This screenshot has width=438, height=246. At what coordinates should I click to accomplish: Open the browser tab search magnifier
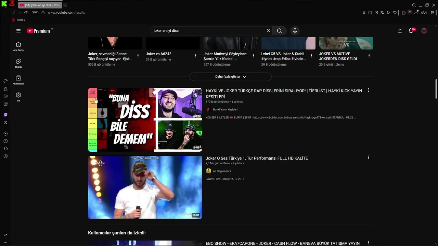(x=414, y=5)
